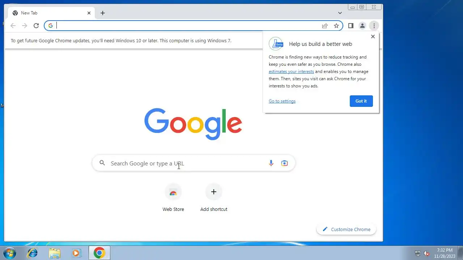Click Chrome icon on taskbar
The height and width of the screenshot is (260, 463).
tap(99, 253)
